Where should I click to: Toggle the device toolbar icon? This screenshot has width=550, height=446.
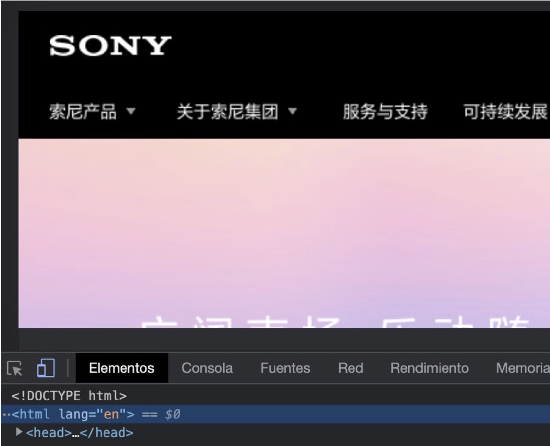tap(46, 368)
